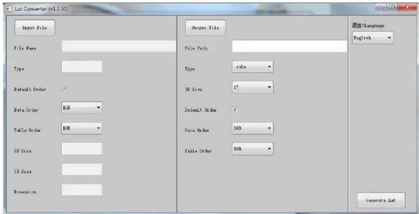Screen dimensions: 419x214
Task: Click the Generate Lut button
Action: 381,200
